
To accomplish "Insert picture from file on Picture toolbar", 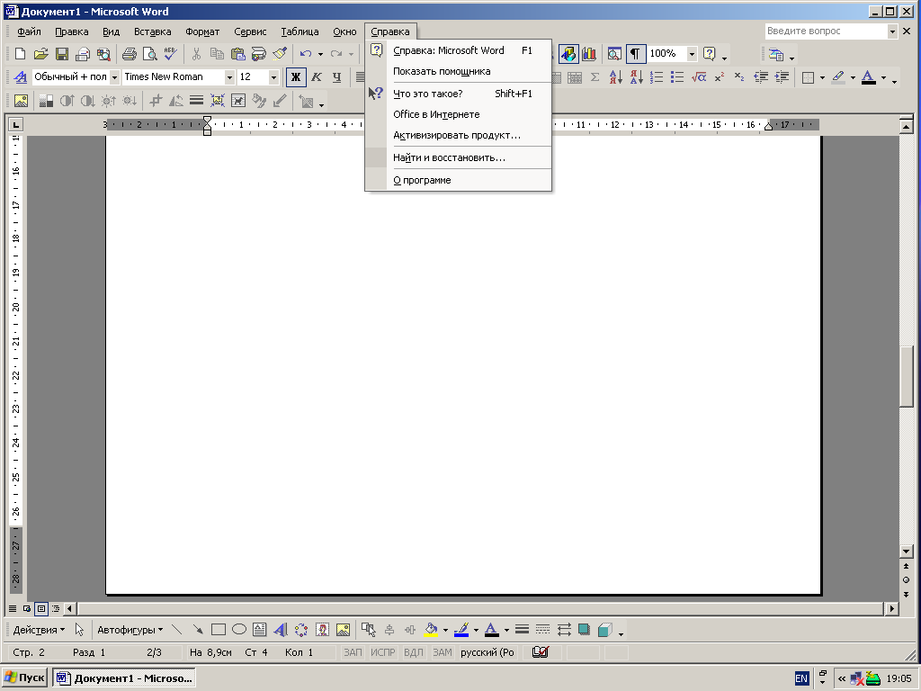I will coord(21,101).
